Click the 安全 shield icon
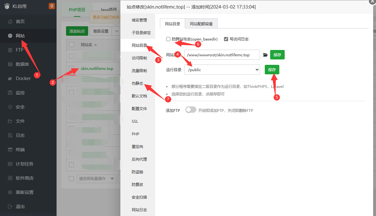The width and height of the screenshot is (376, 216). tap(10, 107)
